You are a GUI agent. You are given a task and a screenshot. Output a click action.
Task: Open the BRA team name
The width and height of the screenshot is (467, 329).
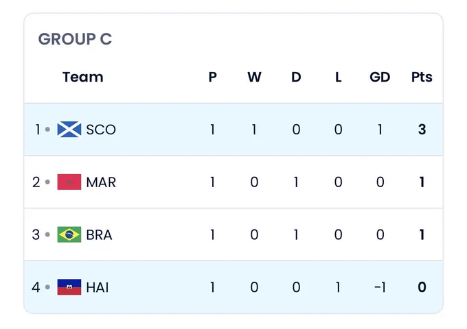[99, 235]
